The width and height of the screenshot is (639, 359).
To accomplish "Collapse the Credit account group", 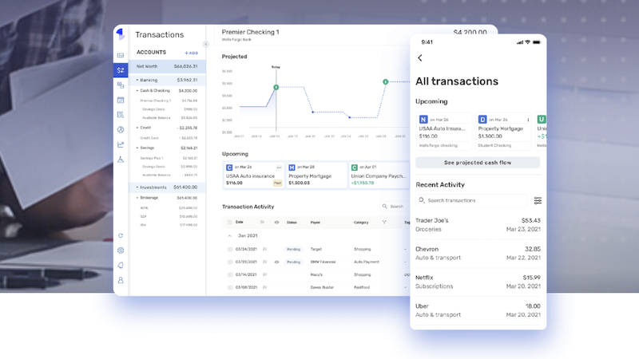I will (137, 128).
